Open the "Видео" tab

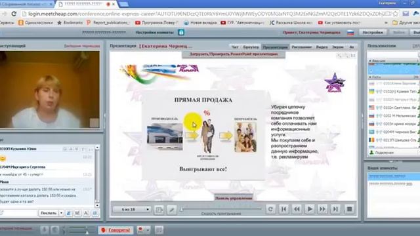pos(322,47)
